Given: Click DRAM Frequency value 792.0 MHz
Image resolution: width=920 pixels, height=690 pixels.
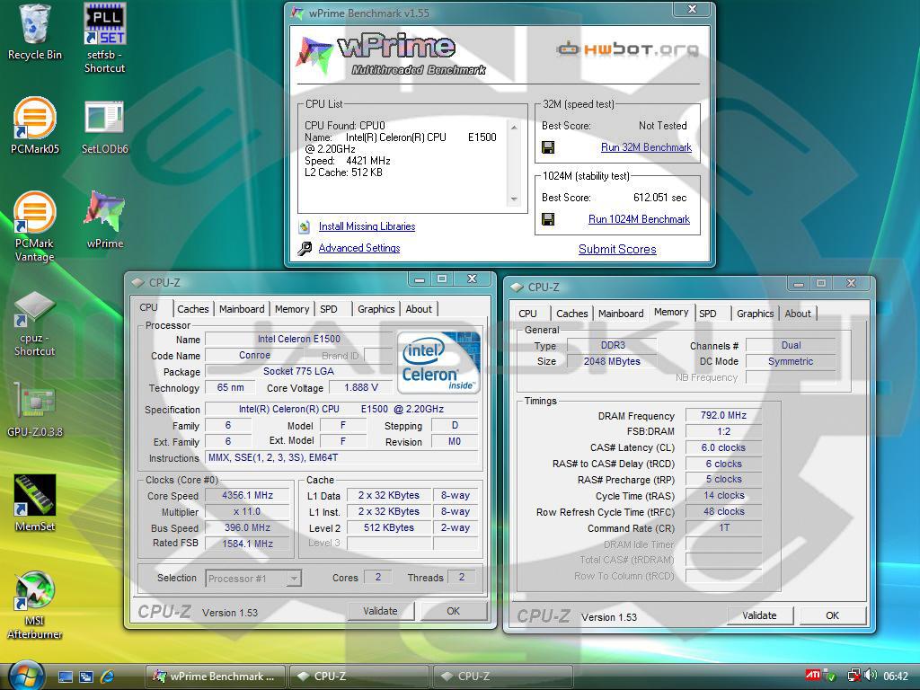Looking at the screenshot, I should (723, 415).
